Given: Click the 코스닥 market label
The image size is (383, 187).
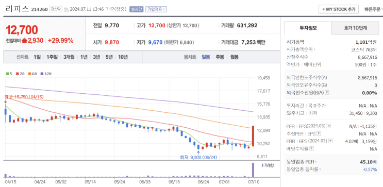Looking at the screenshot, I should pos(56,9).
